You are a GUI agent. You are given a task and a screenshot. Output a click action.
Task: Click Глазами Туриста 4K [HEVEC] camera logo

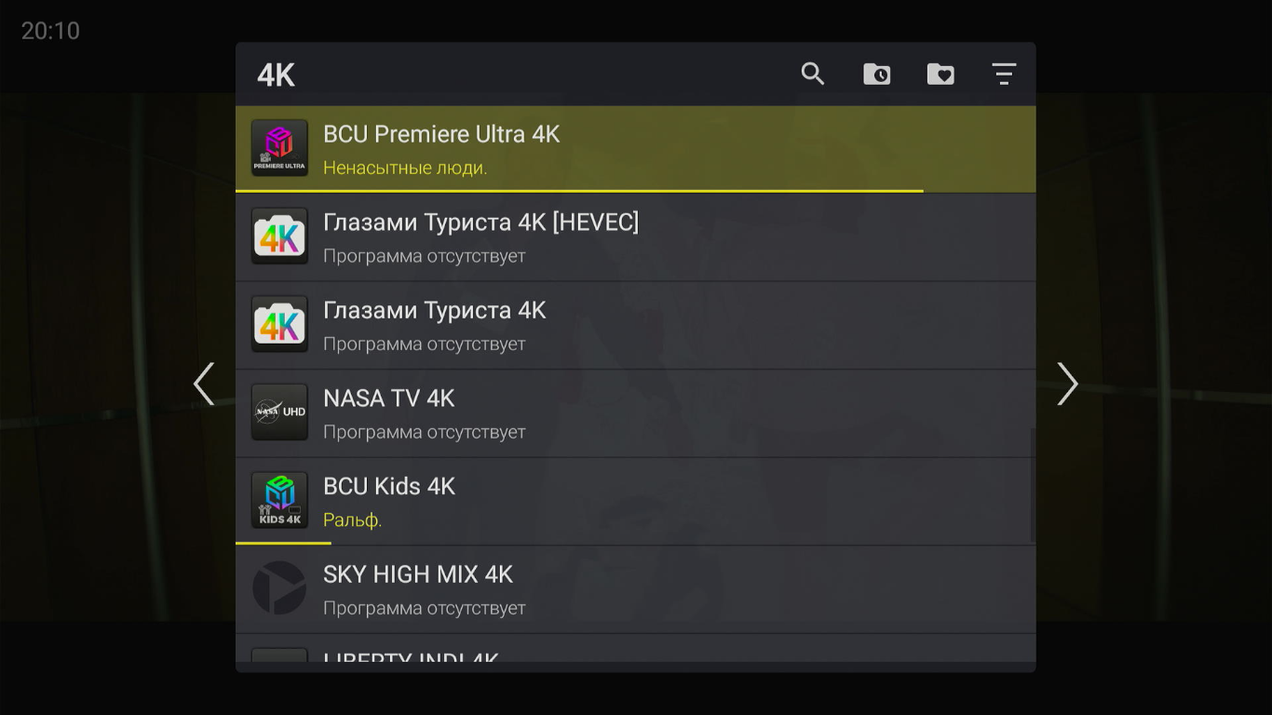click(279, 236)
